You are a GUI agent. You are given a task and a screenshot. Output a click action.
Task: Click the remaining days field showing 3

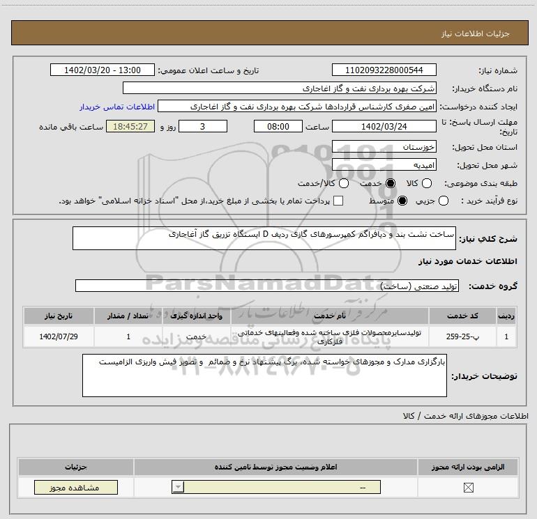203,126
